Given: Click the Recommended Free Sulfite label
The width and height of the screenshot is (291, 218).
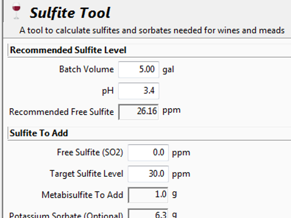Looking at the screenshot, I should [62, 112].
